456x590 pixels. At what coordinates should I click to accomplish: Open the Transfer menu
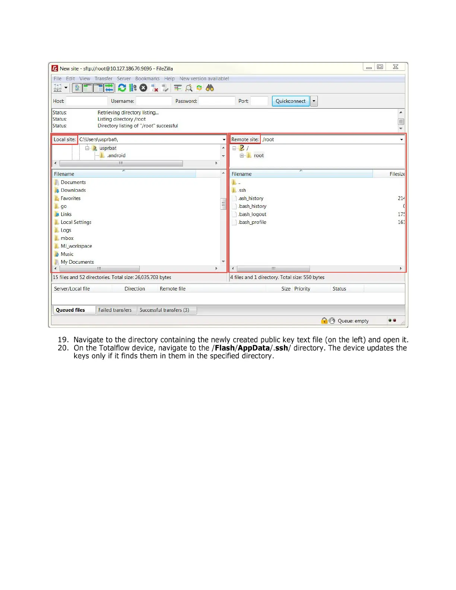103,79
